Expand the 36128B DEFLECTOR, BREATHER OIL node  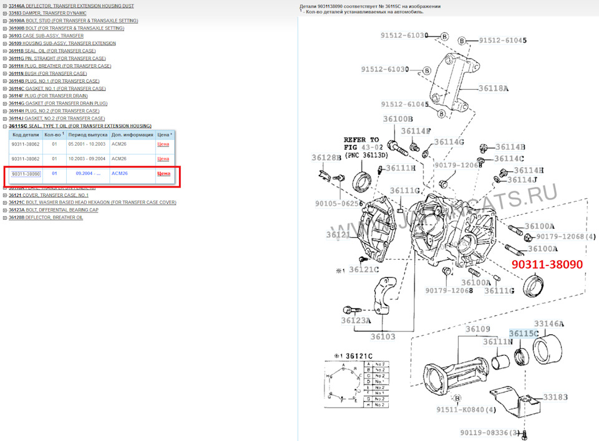(x=4, y=217)
